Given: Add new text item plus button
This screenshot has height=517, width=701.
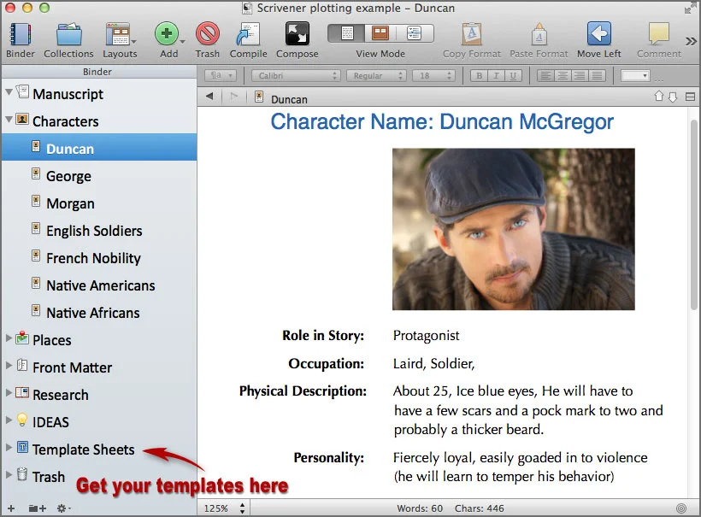Looking at the screenshot, I should 11,508.
